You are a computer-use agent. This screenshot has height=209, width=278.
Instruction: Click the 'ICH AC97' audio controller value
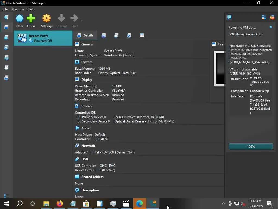[102, 139]
